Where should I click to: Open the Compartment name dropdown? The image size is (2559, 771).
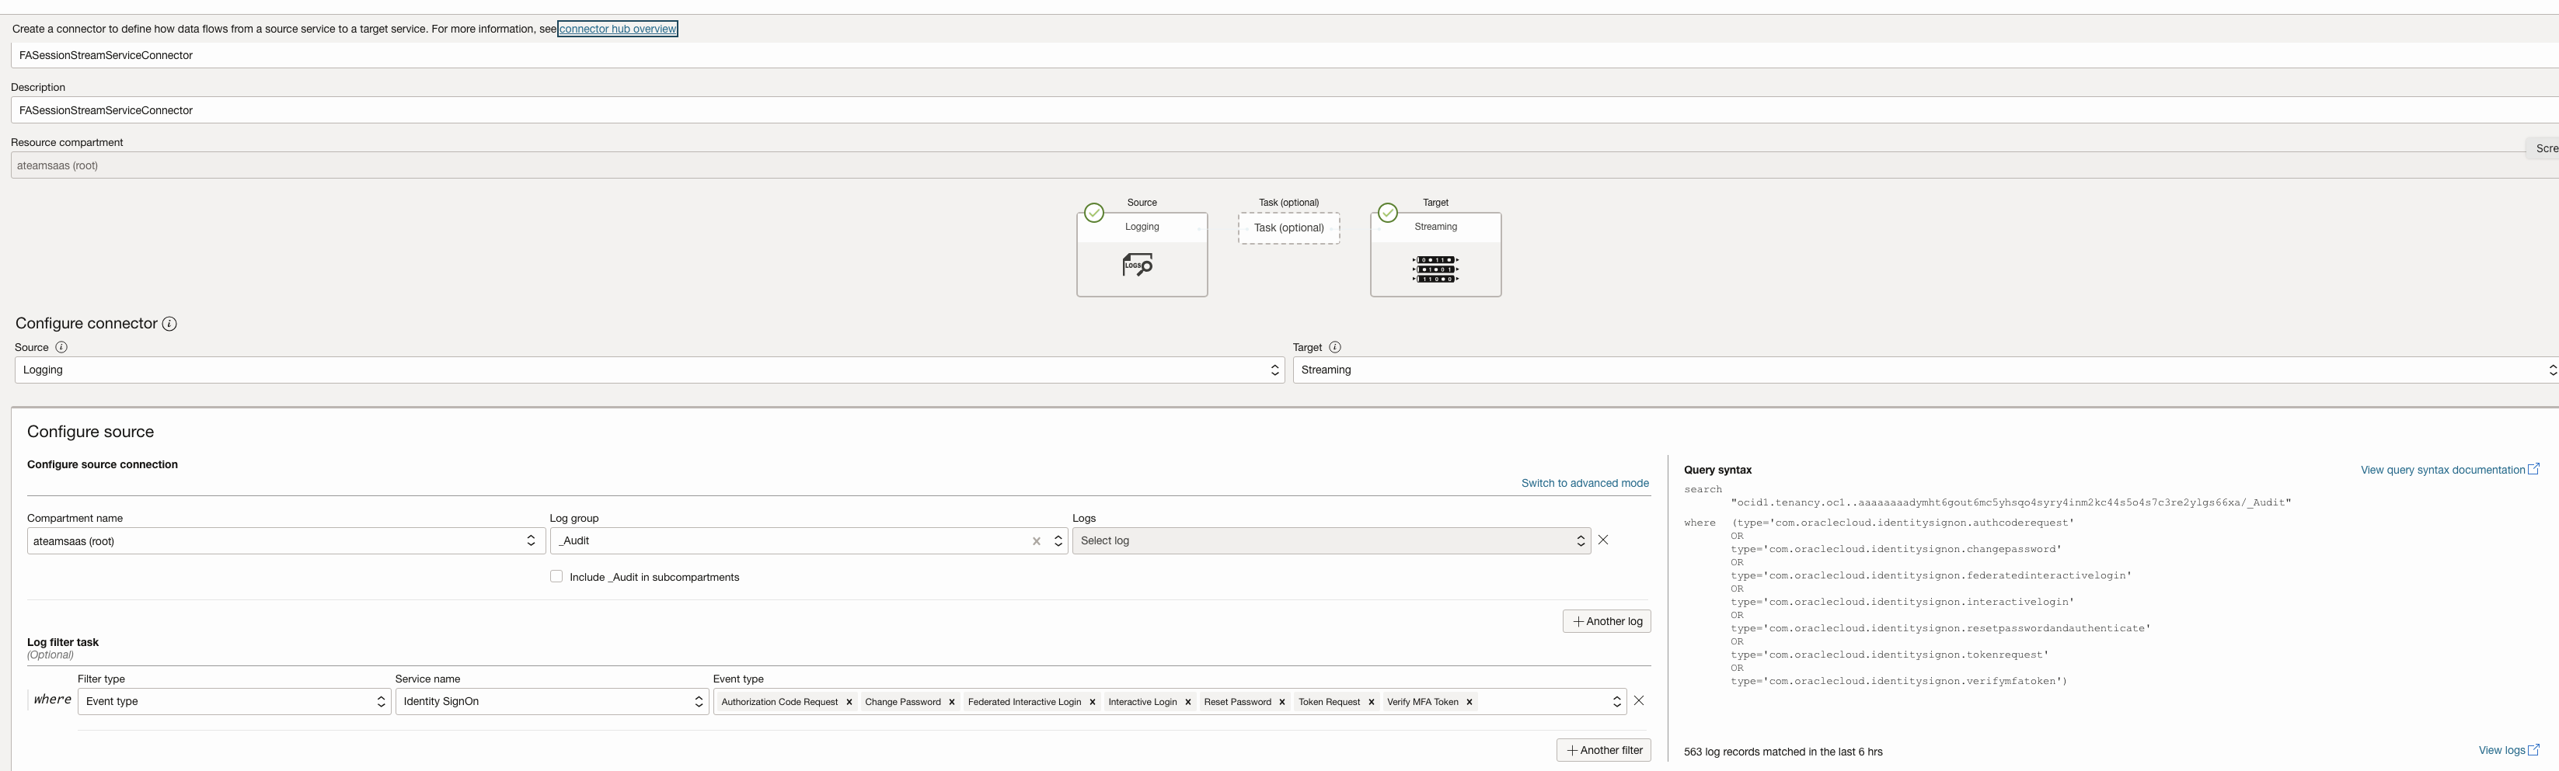click(285, 541)
